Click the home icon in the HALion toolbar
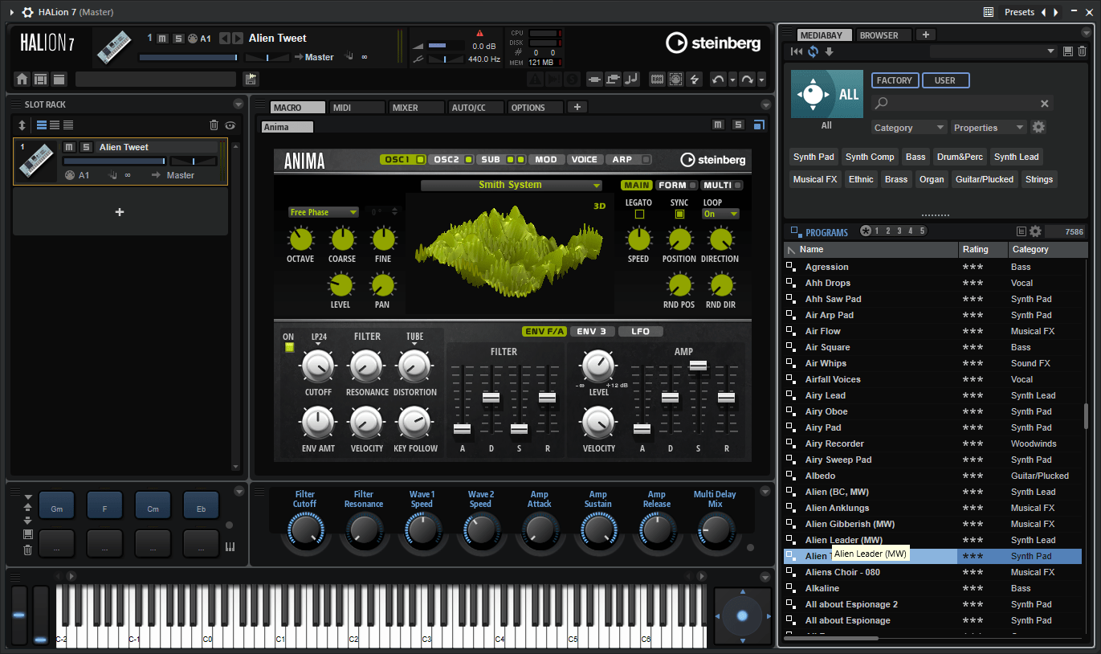This screenshot has height=654, width=1101. pyautogui.click(x=22, y=79)
